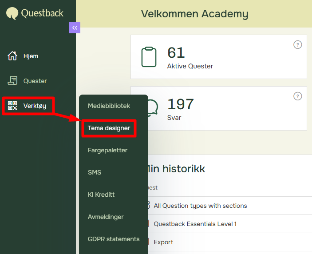The image size is (312, 254).
Task: Select Tema designer in the submenu
Action: pyautogui.click(x=109, y=128)
